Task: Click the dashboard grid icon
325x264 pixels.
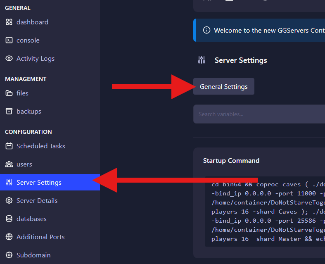Action: 9,22
